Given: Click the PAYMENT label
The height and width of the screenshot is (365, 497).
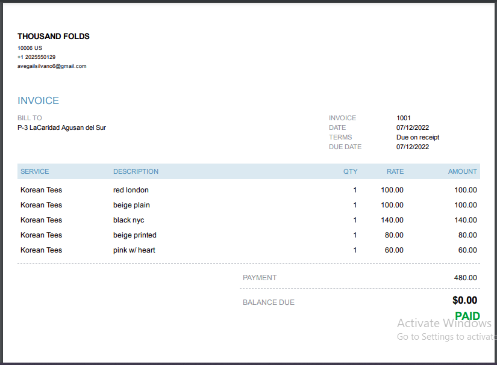Looking at the screenshot, I should tap(260, 278).
